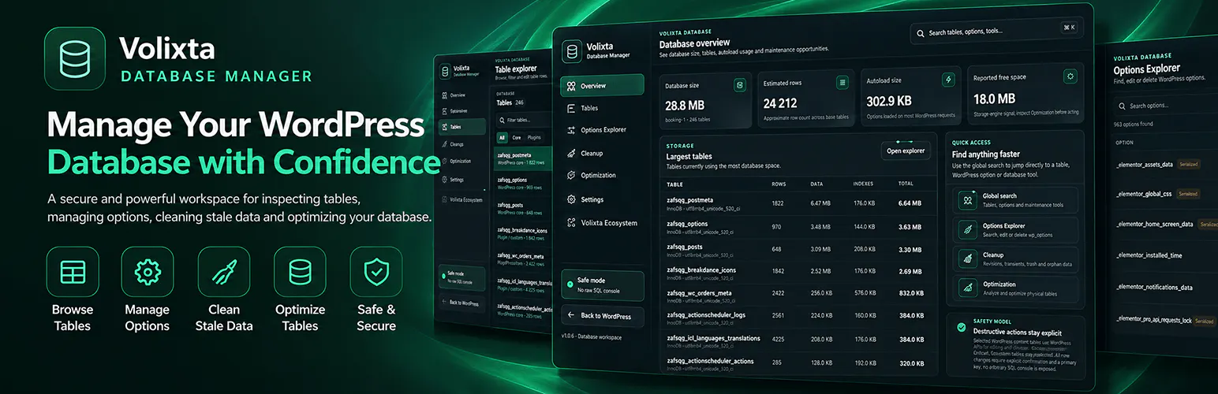The width and height of the screenshot is (1218, 394).
Task: Click the Filter tables input in Table explorer
Action: point(523,120)
